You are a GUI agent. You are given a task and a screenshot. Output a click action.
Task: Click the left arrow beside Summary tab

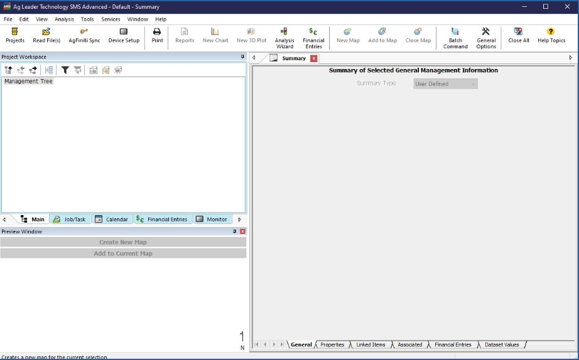click(x=254, y=58)
